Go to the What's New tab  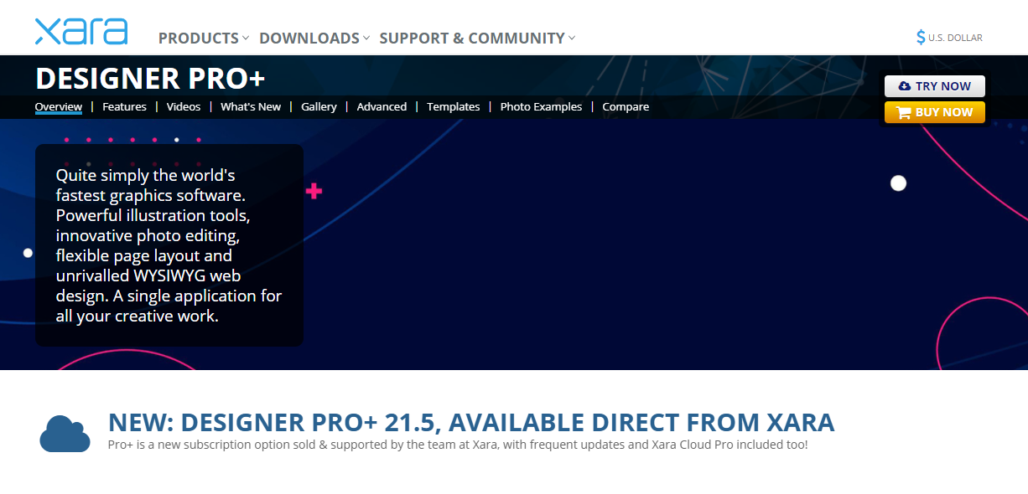coord(251,106)
